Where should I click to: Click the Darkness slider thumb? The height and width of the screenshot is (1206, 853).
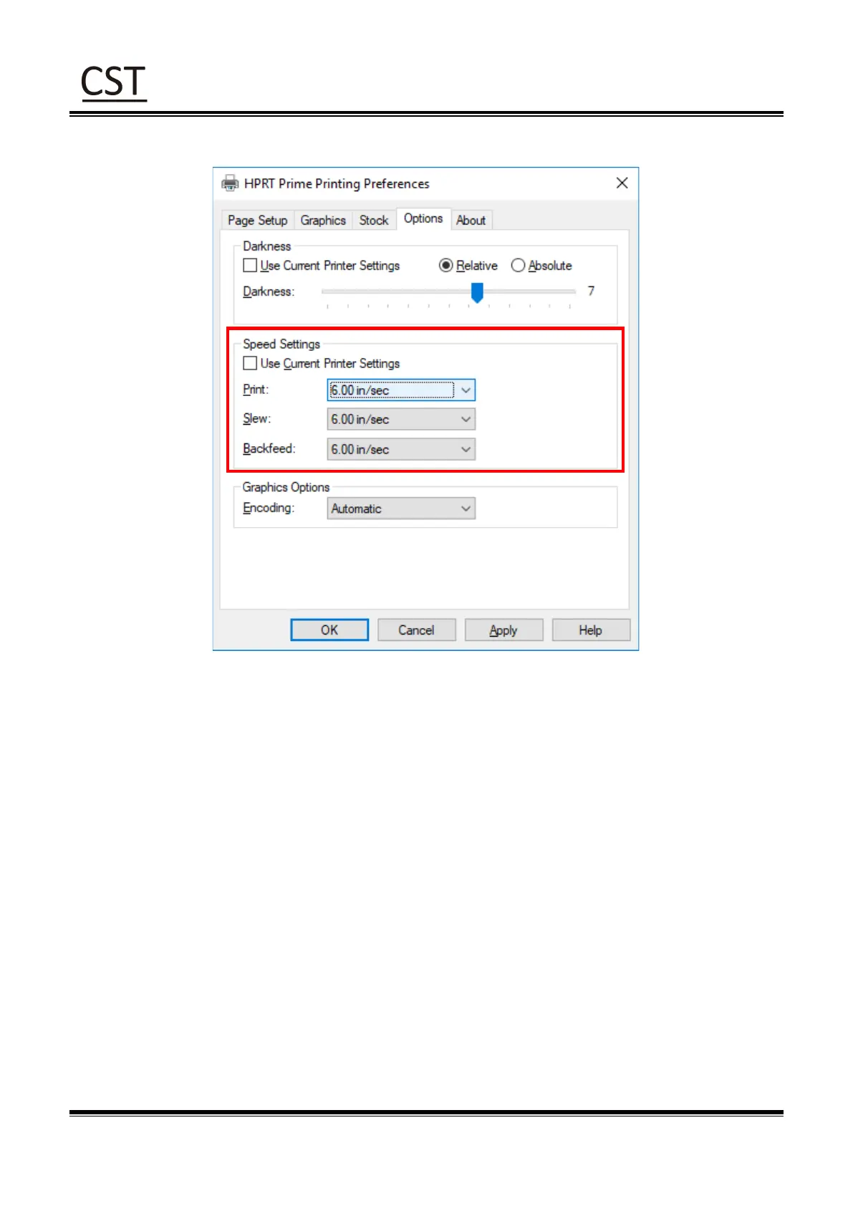point(477,292)
